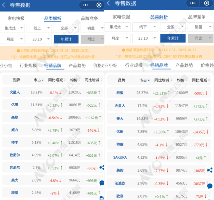Open 线下 channel dropdown
Image resolution: width=214 pixels, height=200 pixels.
(x=145, y=27)
